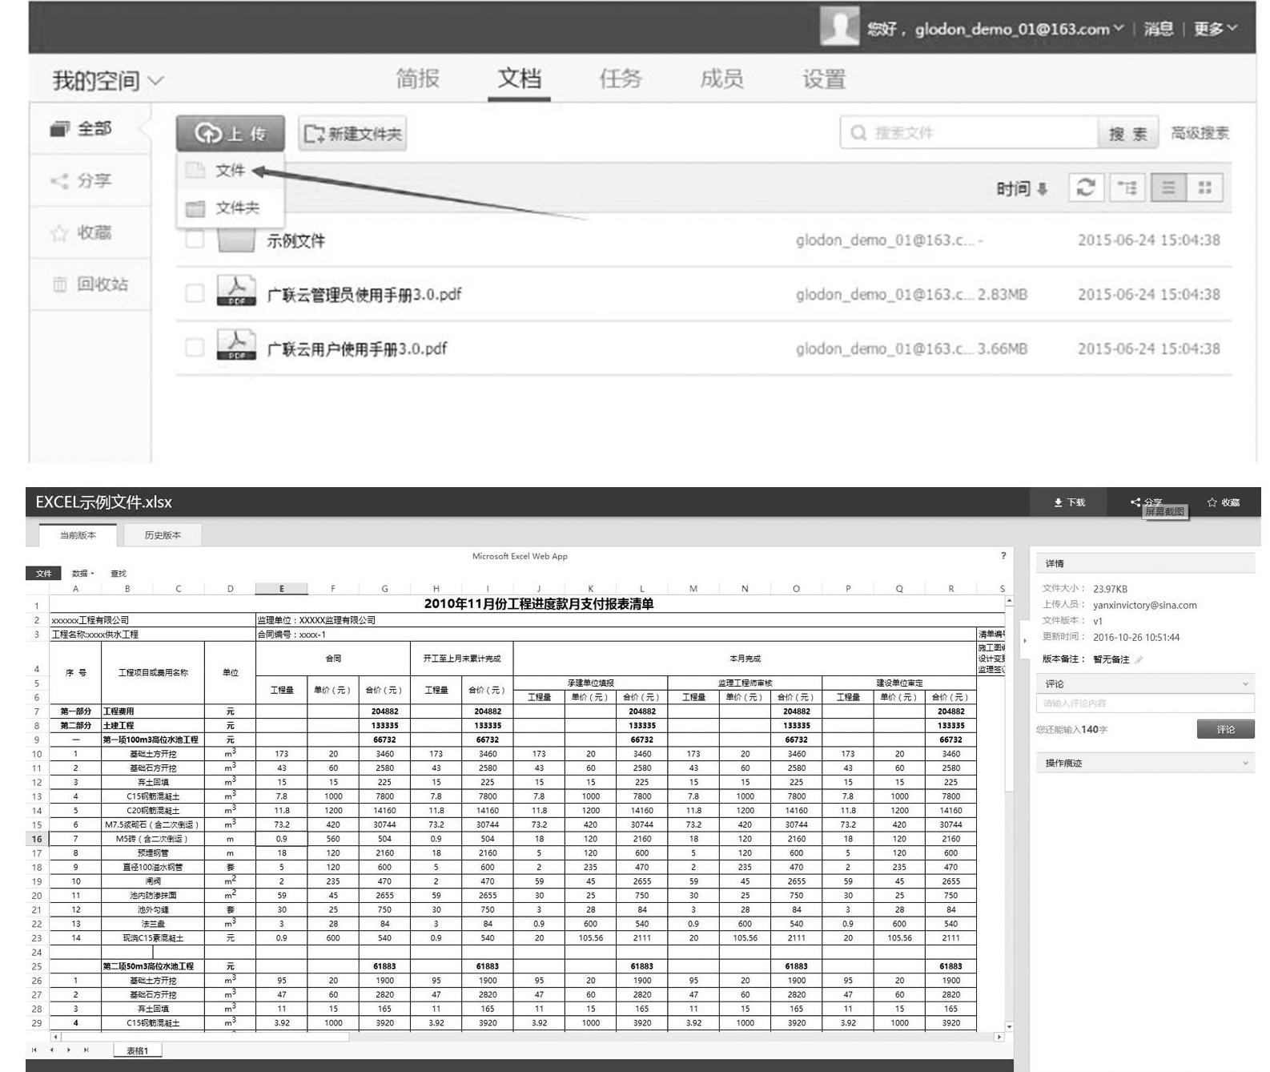The image size is (1270, 1072).
Task: Open the 表格1 sheet tab
Action: 137,1050
